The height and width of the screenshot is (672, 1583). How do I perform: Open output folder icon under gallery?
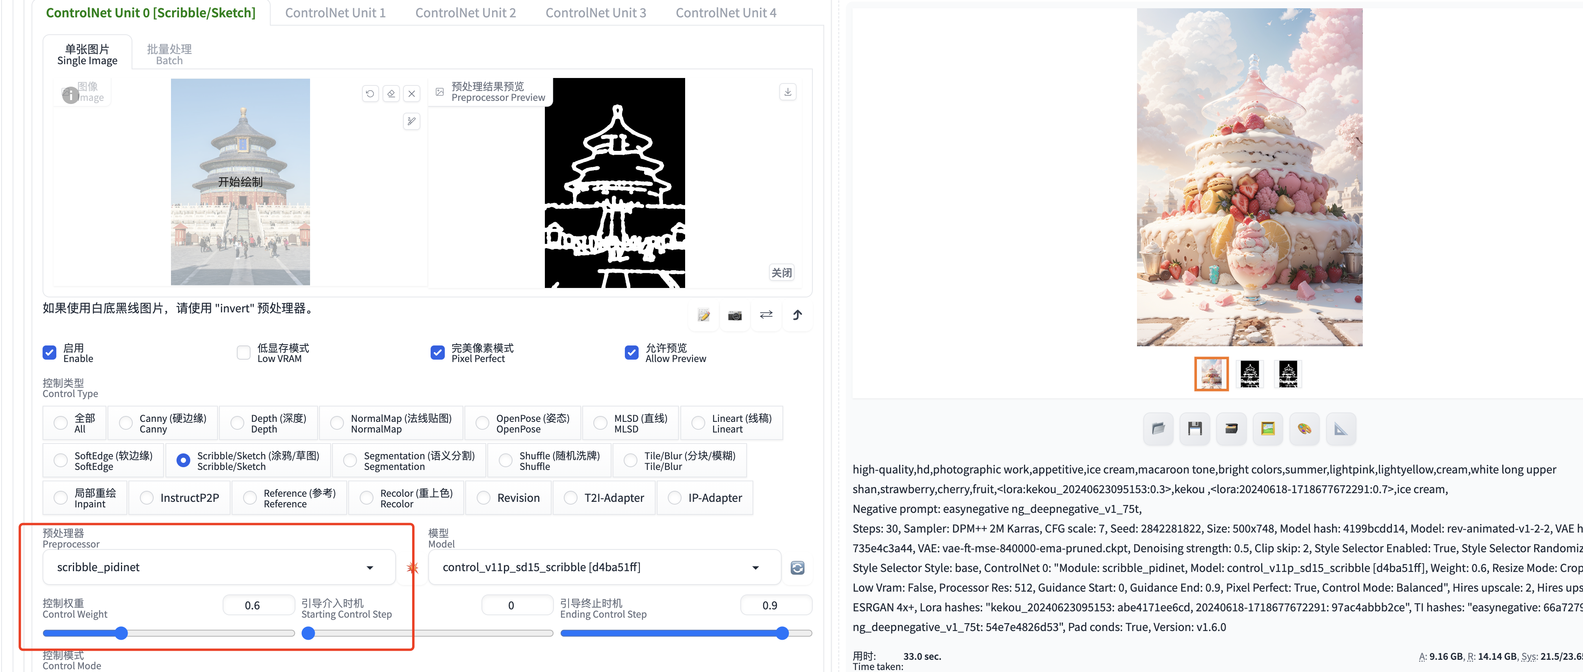(1158, 429)
